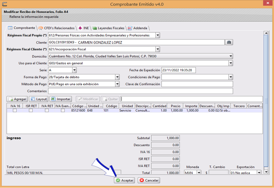Click the Tercero column header
The width and height of the screenshot is (274, 188).
point(239,106)
